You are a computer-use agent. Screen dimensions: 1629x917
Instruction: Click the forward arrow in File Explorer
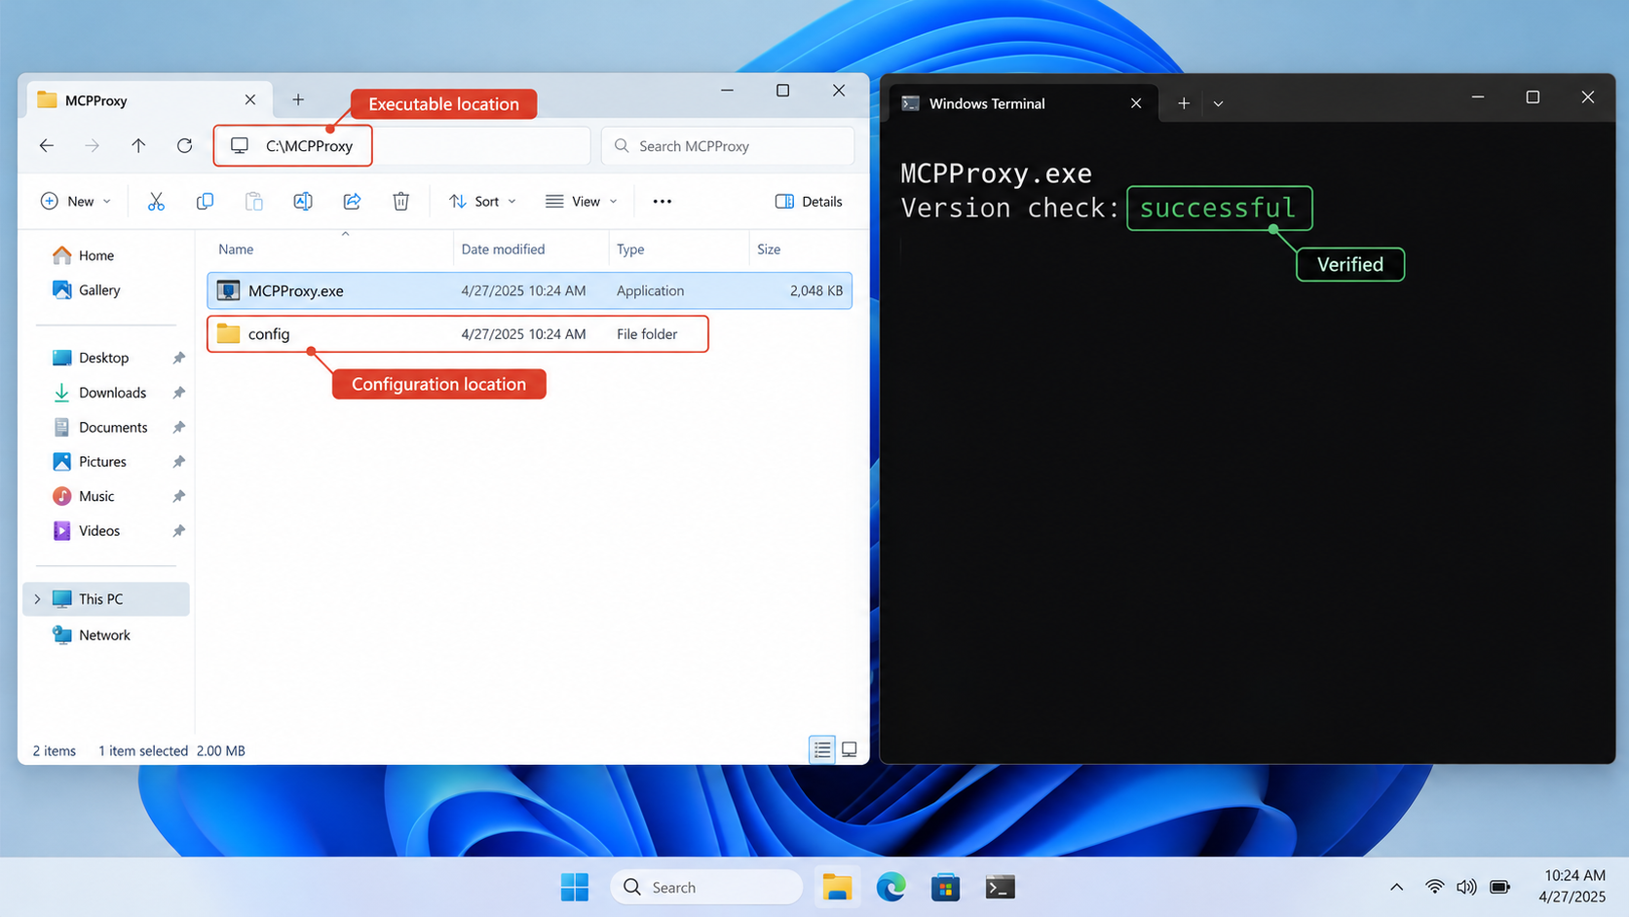click(x=93, y=146)
